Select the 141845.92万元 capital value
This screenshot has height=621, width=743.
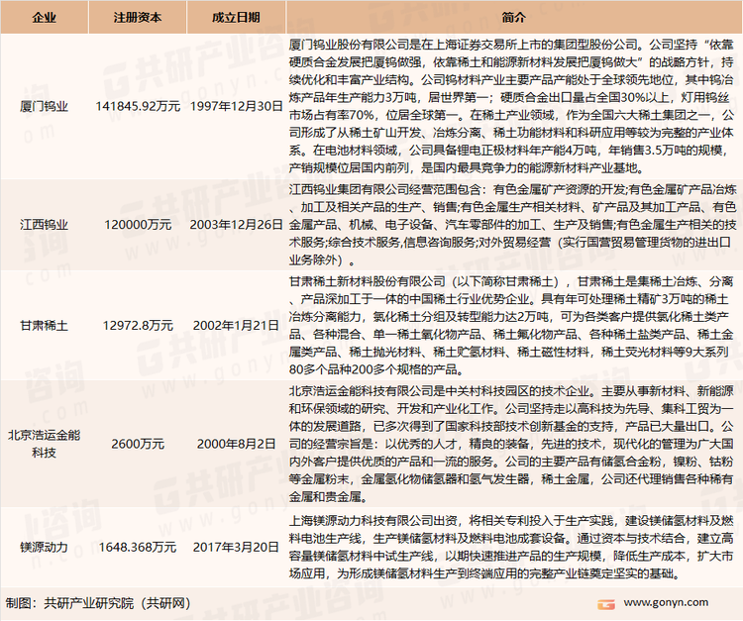tap(138, 106)
